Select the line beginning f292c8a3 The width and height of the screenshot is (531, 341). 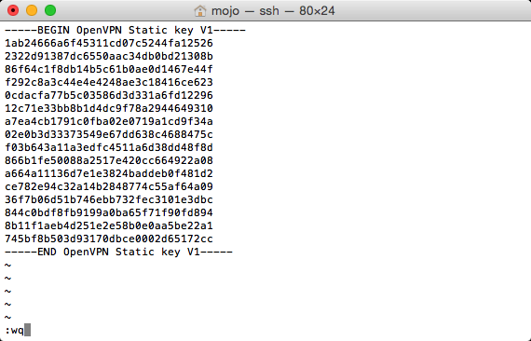pos(109,82)
